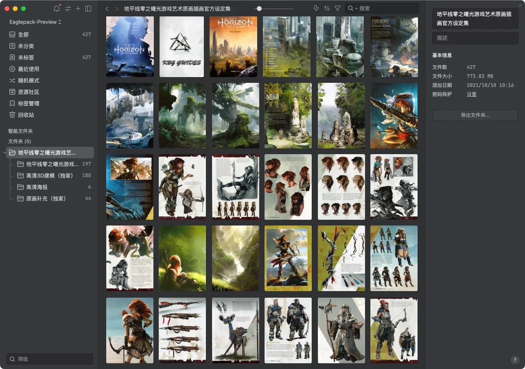Select the KBG GUIDES thumbnail
Image resolution: width=525 pixels, height=369 pixels.
pos(182,47)
